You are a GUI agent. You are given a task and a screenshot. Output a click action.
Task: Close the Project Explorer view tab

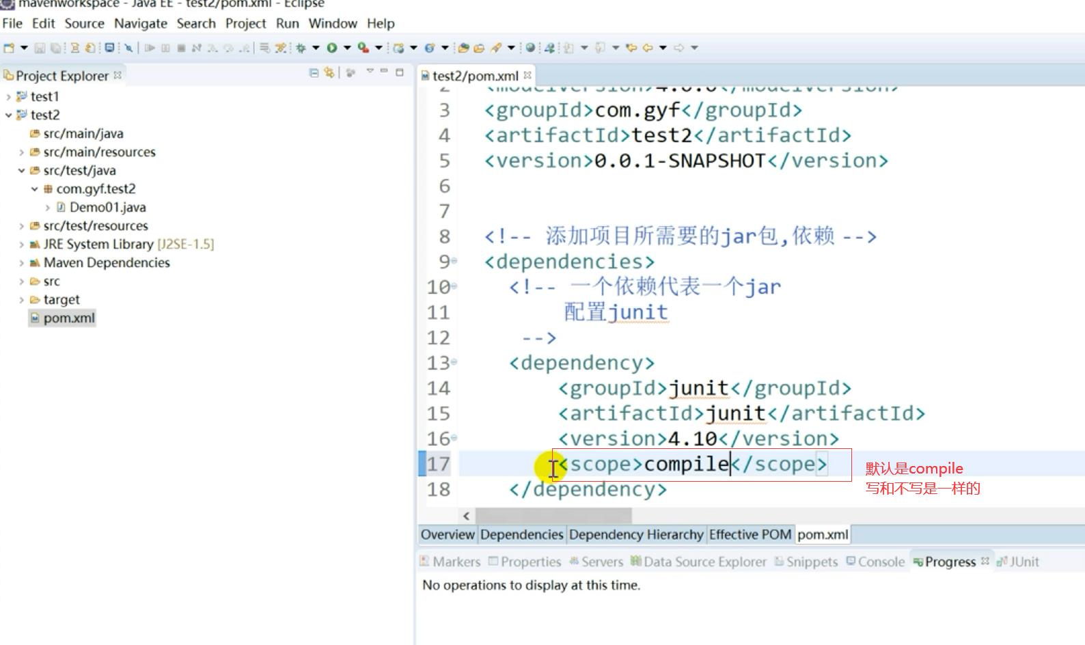(x=118, y=75)
